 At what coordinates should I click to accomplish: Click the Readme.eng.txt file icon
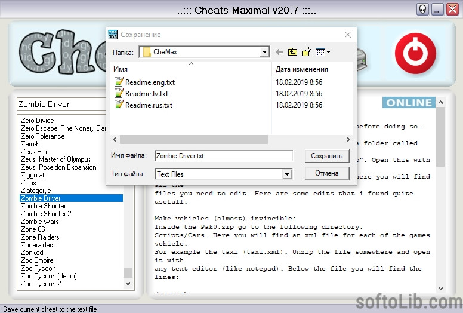coord(119,82)
